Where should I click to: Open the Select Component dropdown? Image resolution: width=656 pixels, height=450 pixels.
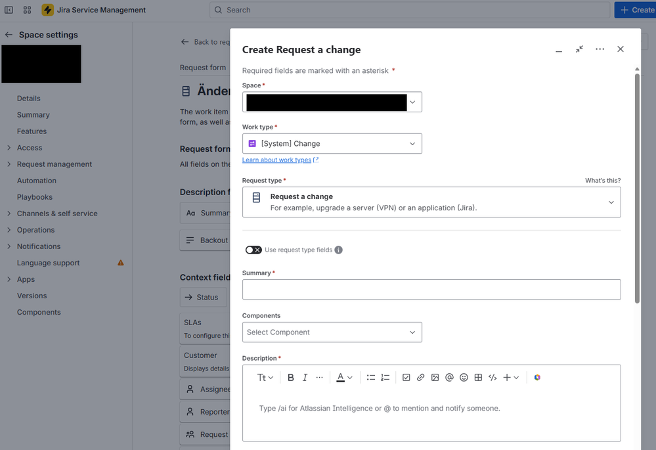click(332, 332)
